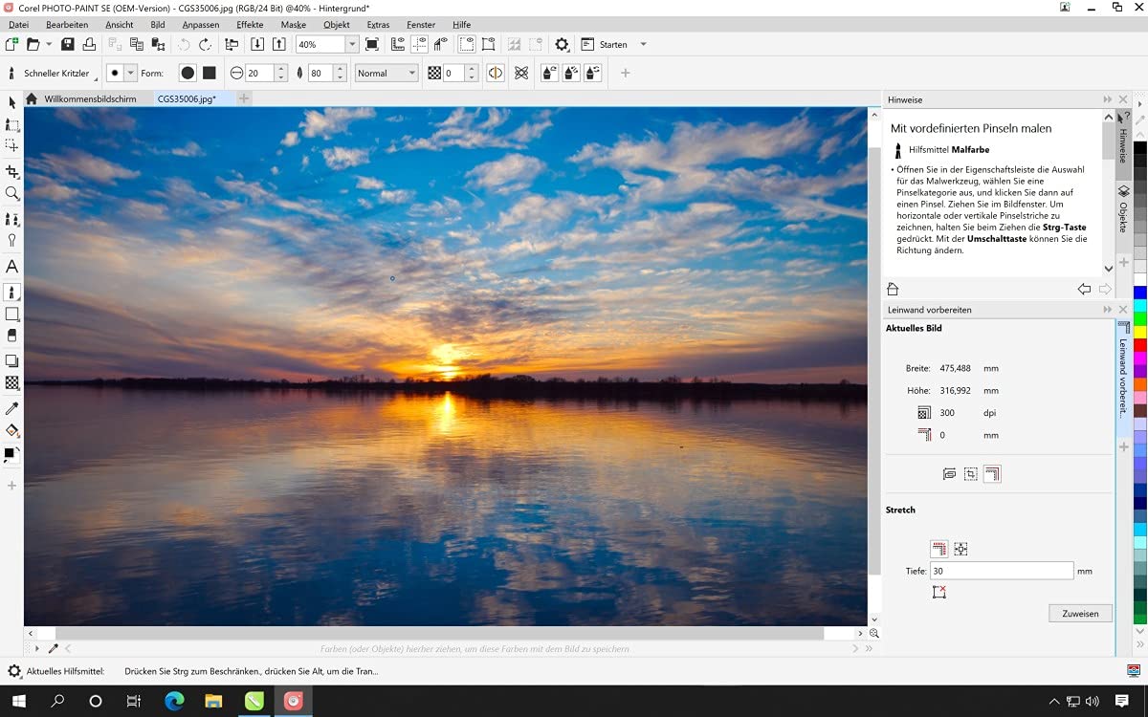Click the symmetry mode icon

tap(495, 73)
